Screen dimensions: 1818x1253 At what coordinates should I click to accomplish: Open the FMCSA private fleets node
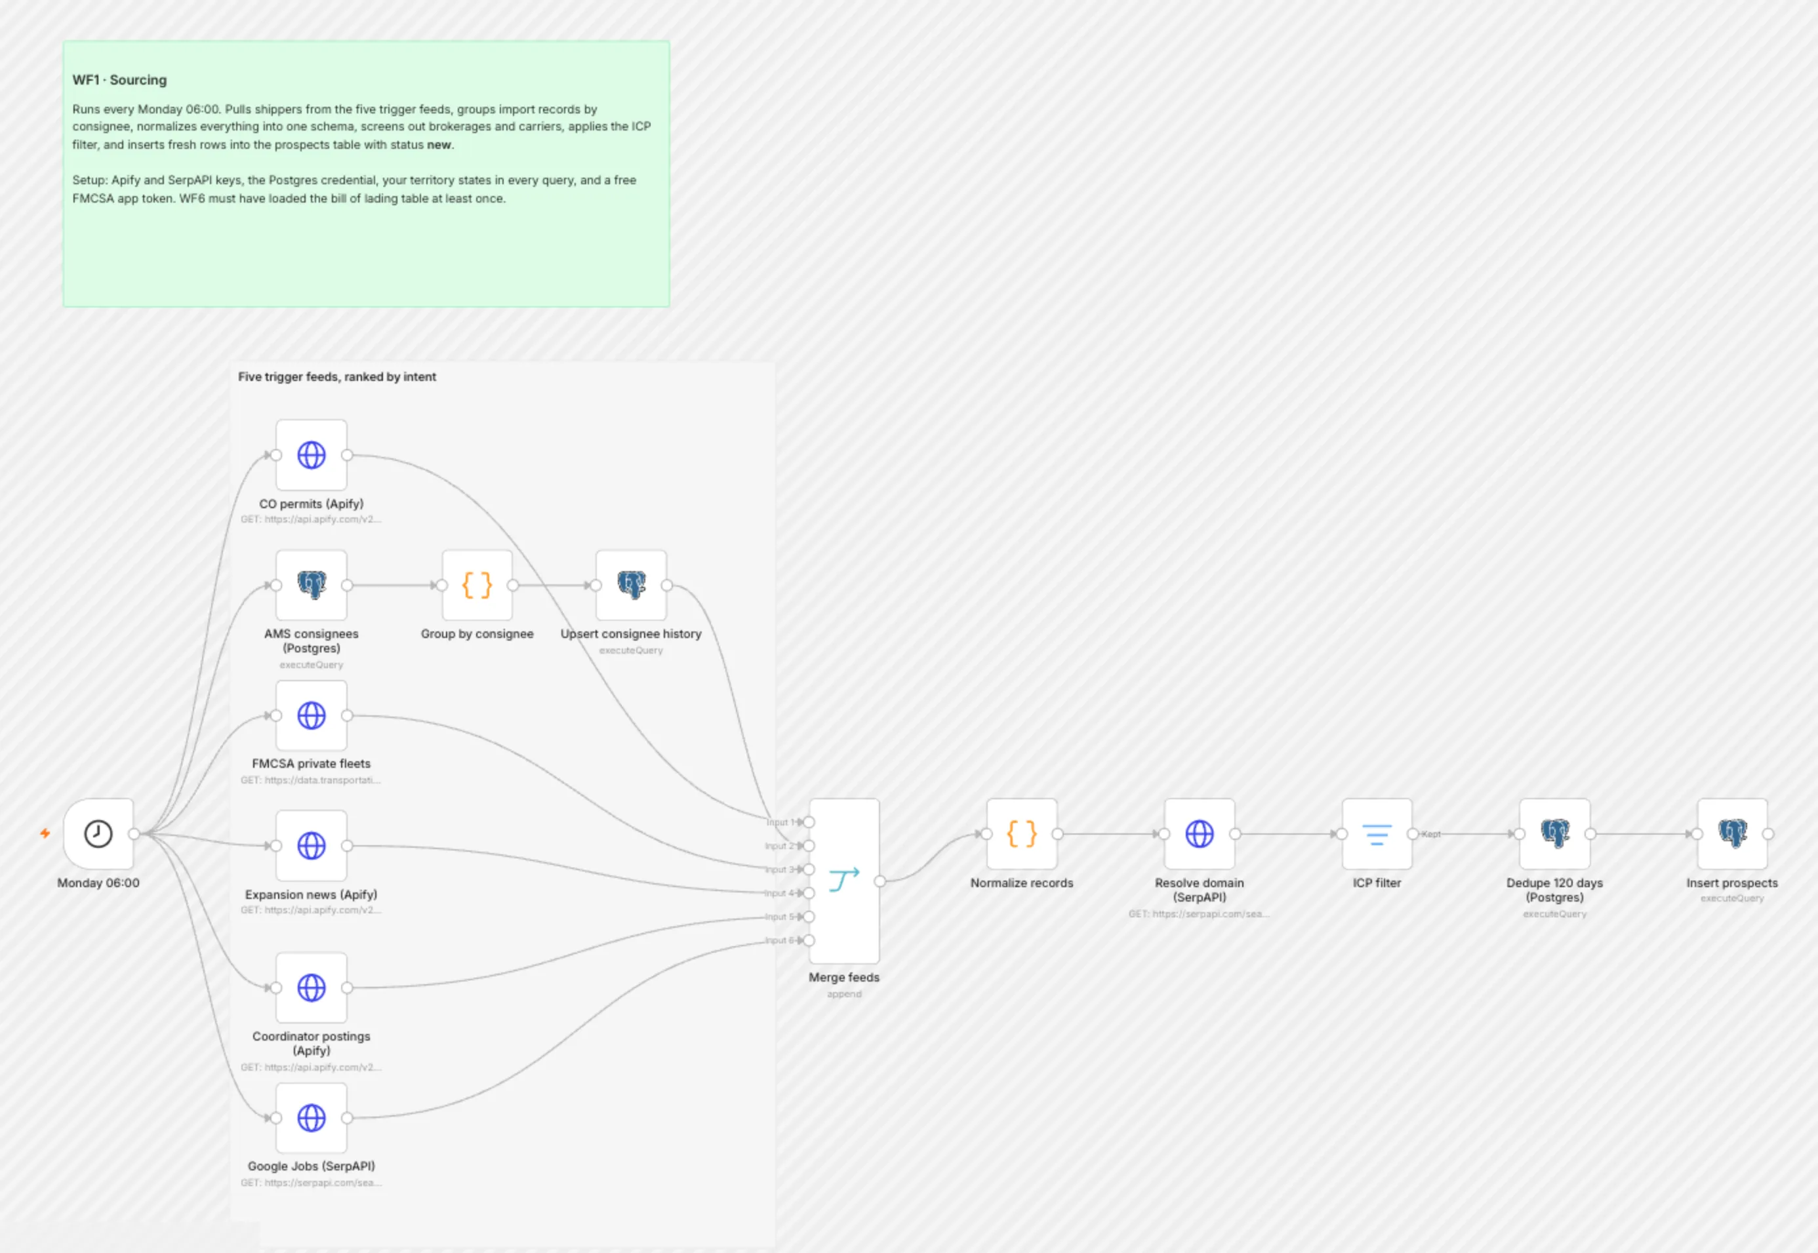[311, 715]
